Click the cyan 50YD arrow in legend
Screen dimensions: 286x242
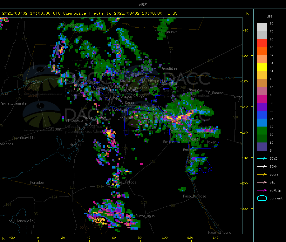point(262,158)
